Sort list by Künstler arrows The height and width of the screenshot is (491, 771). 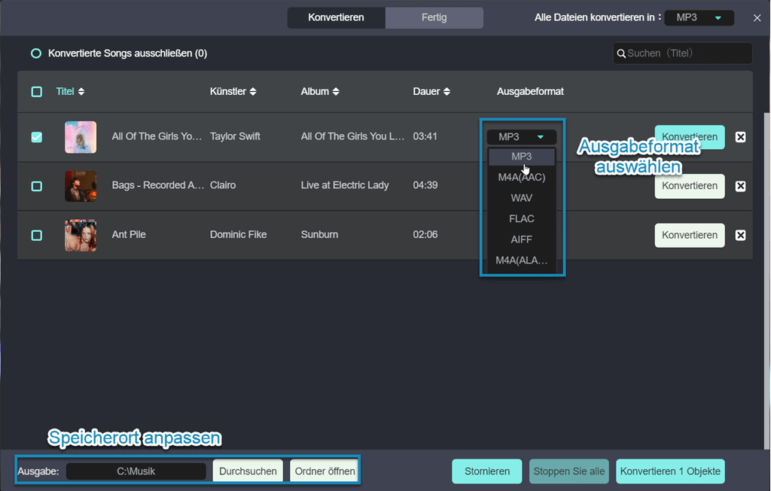[253, 92]
